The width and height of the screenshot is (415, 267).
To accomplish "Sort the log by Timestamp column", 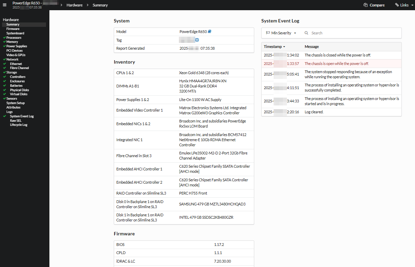I will [x=274, y=47].
